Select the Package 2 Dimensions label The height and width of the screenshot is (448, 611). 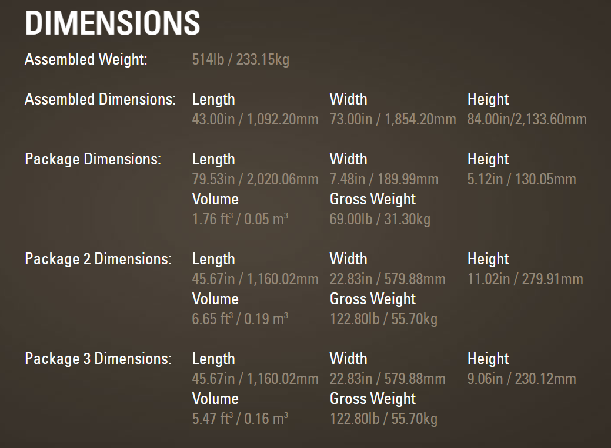(98, 259)
